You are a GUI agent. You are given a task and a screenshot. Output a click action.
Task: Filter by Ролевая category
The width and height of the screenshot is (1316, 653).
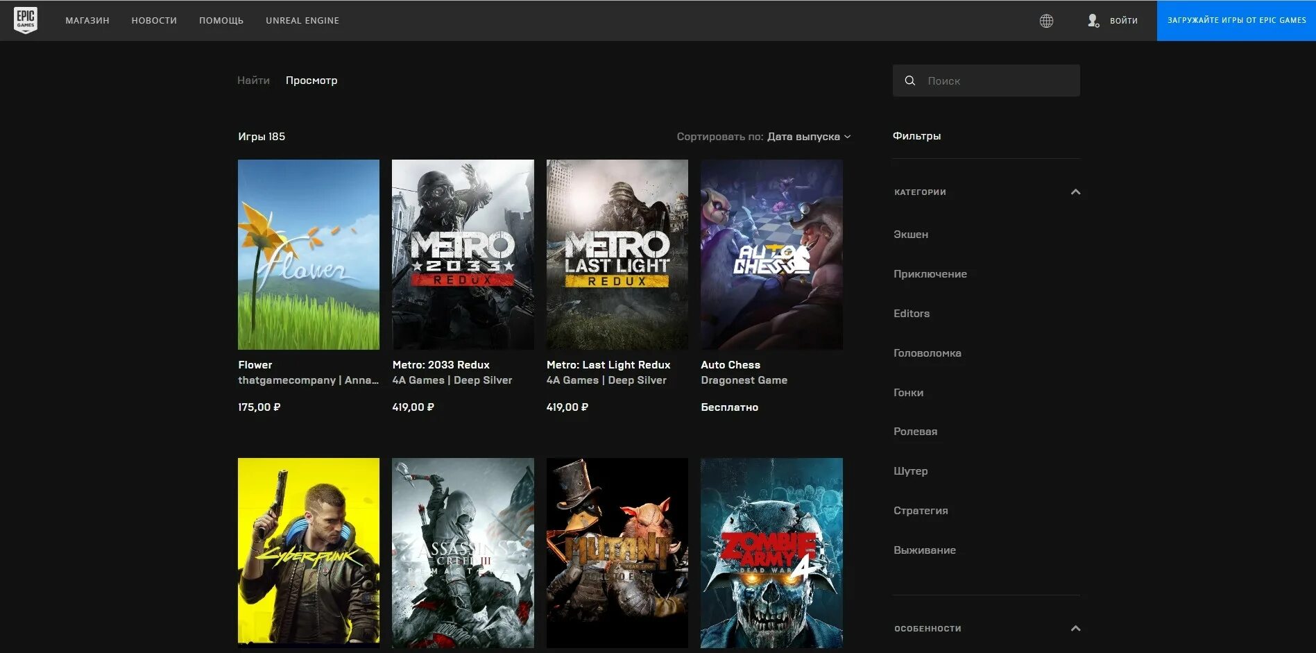tap(915, 432)
